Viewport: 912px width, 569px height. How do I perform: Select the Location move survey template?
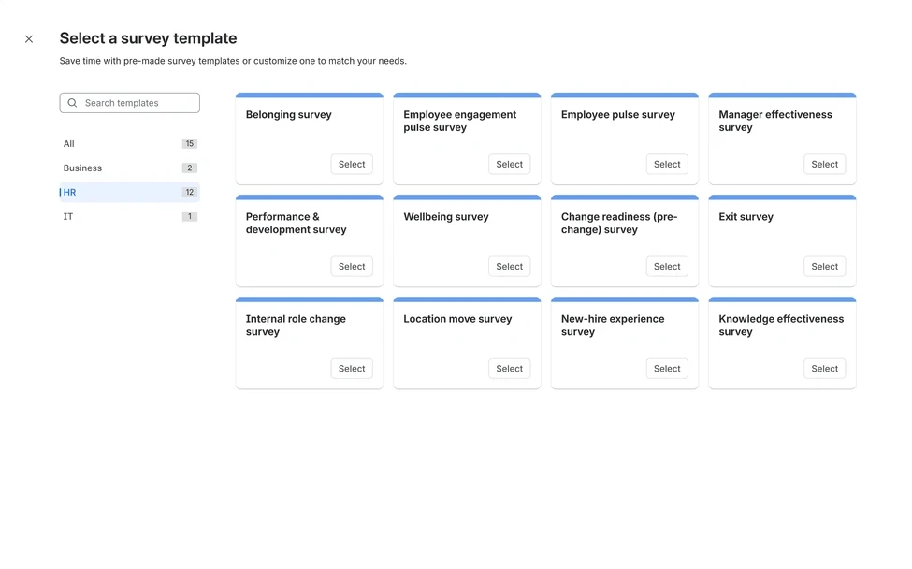[509, 368]
